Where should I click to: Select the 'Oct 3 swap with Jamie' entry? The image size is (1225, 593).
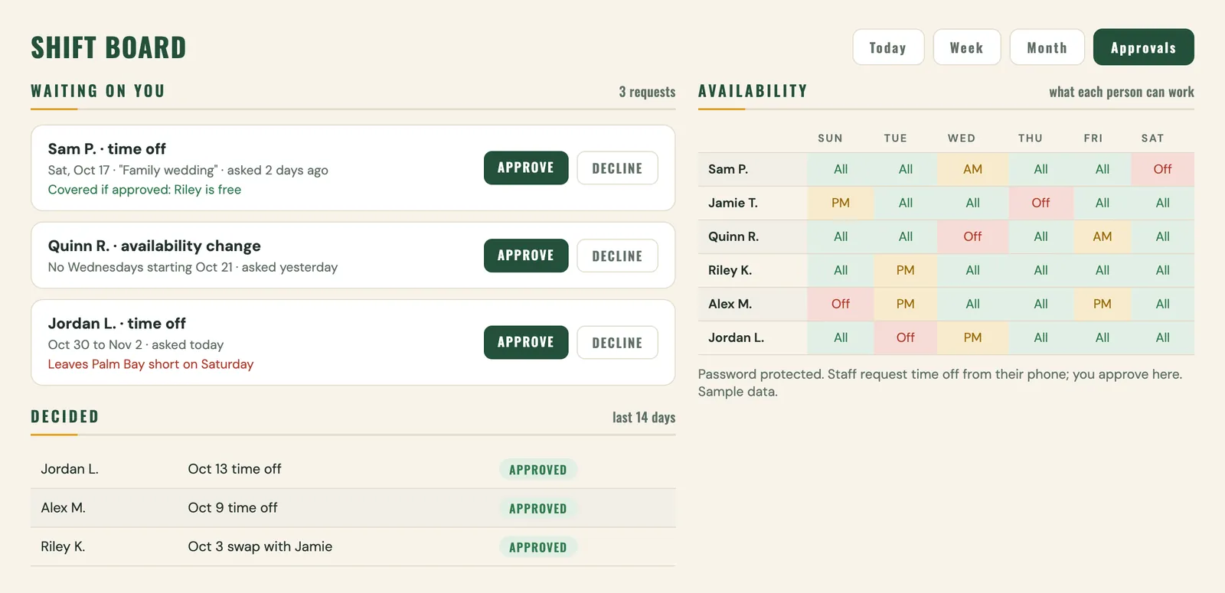point(260,546)
